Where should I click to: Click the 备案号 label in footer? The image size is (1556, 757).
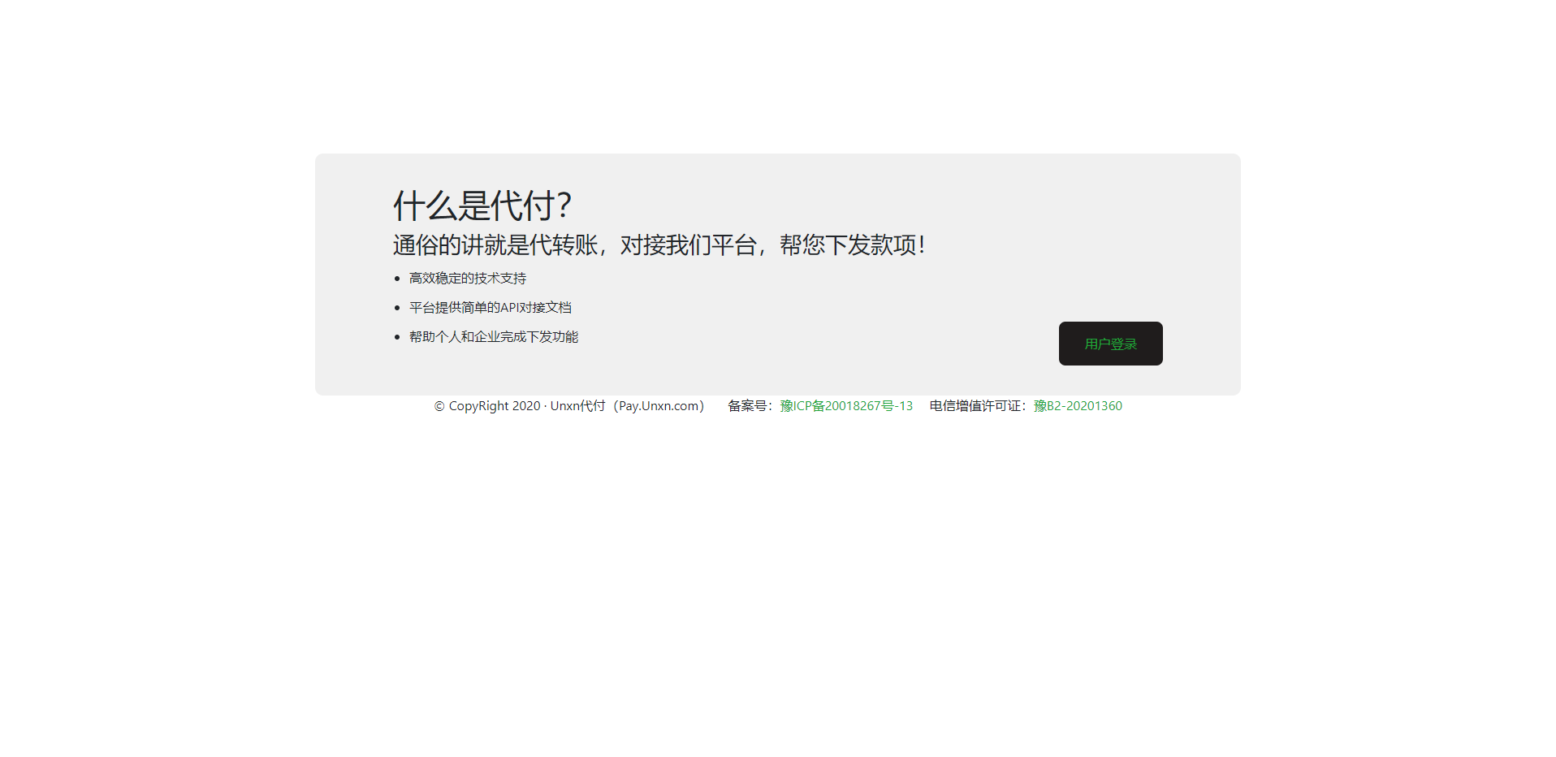pyautogui.click(x=747, y=406)
